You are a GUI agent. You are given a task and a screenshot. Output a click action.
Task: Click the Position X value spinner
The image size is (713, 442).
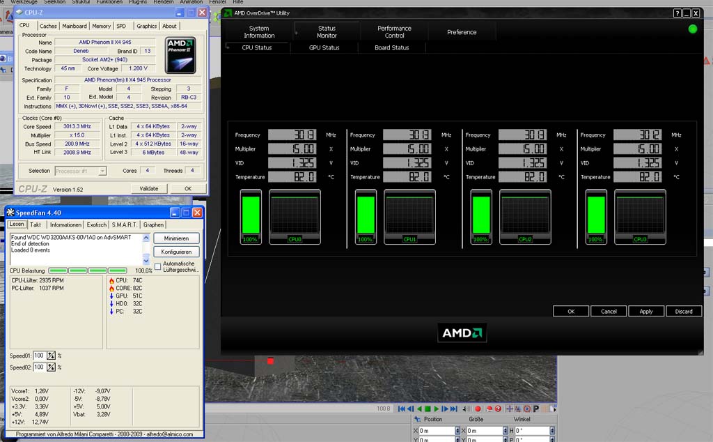457,431
